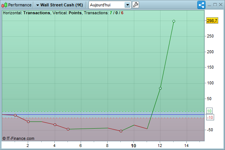Click the -50 vertical axis label
This screenshot has height=150, width=225.
tap(210, 130)
